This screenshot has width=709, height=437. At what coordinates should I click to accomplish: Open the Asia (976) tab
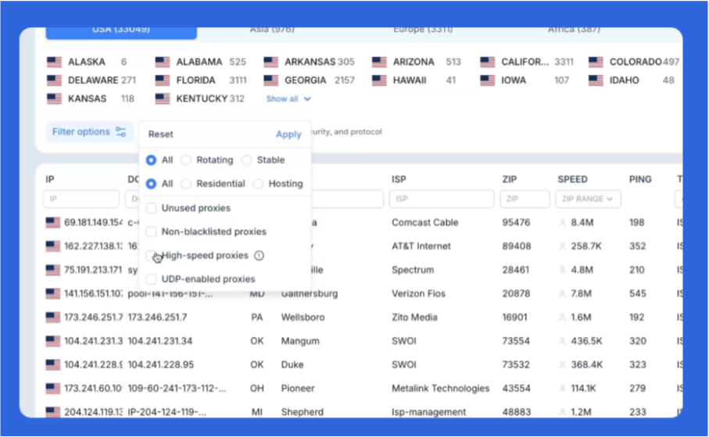click(272, 30)
